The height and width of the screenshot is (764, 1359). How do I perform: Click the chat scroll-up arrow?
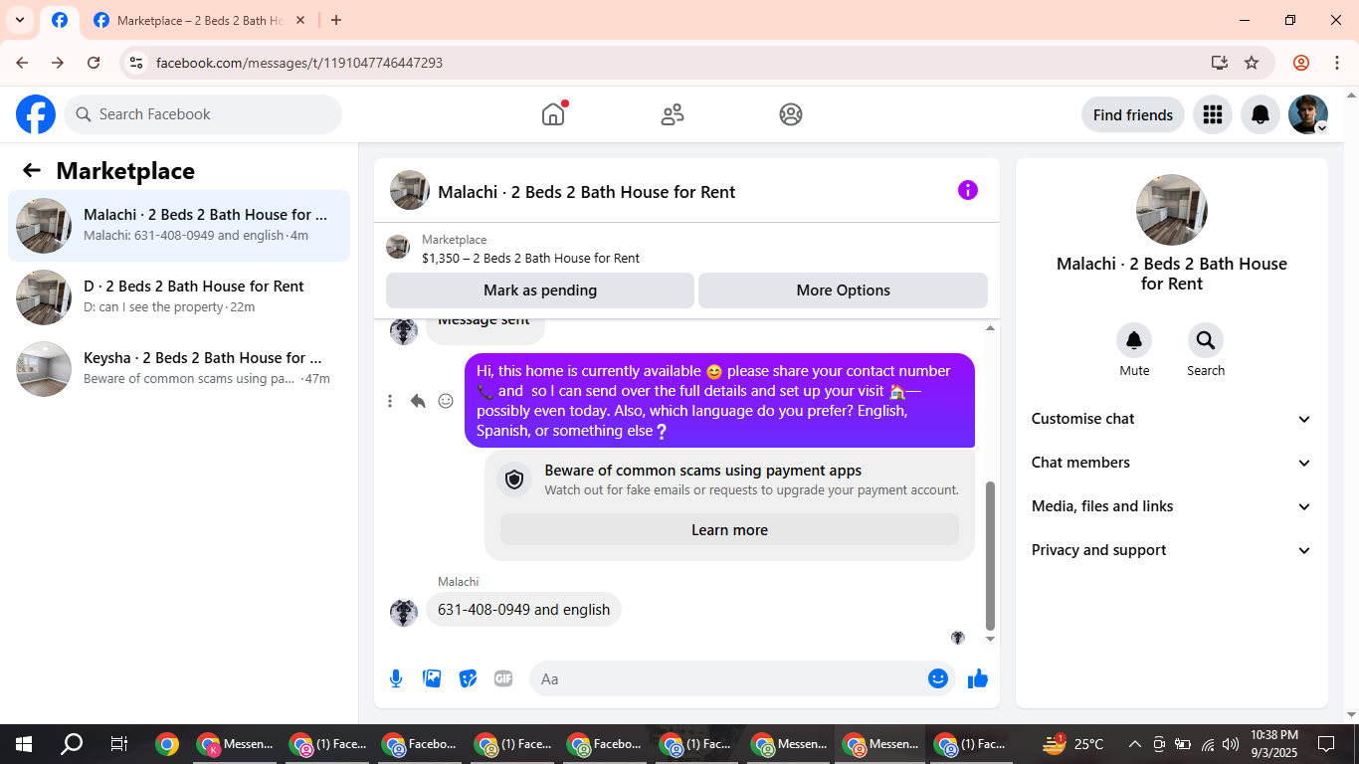click(990, 328)
